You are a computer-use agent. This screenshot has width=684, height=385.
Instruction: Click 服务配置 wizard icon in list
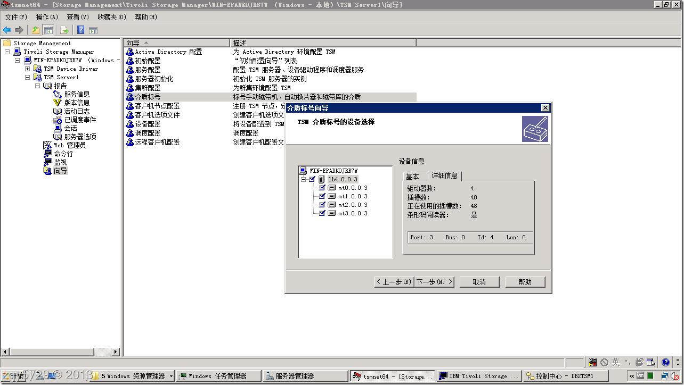click(x=129, y=70)
